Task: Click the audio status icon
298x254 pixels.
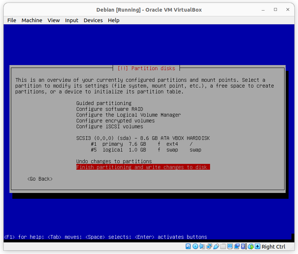Action: point(202,246)
